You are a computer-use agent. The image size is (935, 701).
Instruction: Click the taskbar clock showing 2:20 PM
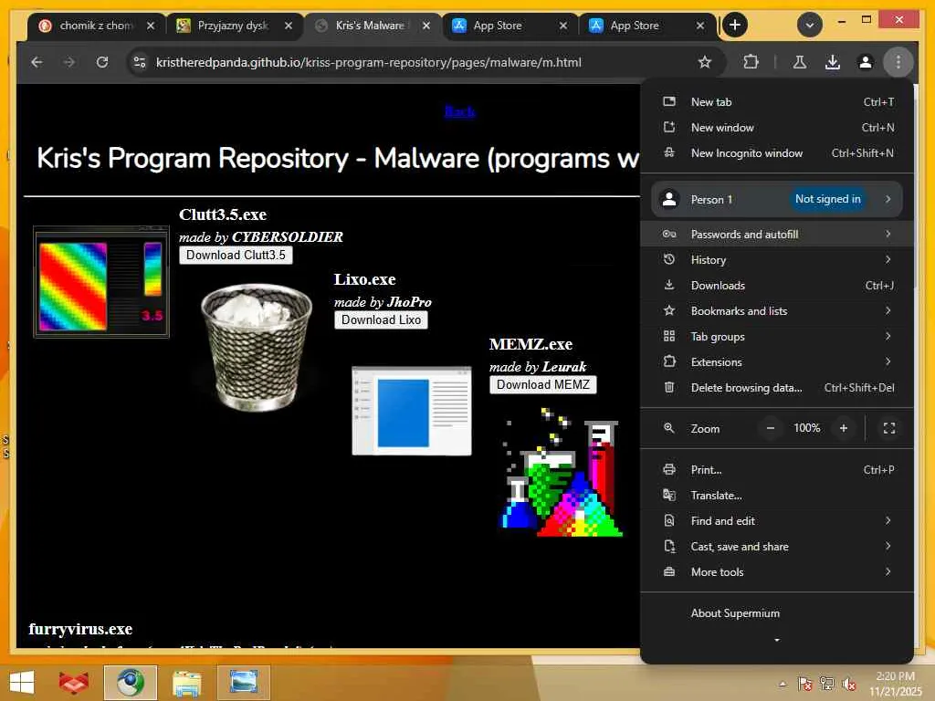(895, 684)
